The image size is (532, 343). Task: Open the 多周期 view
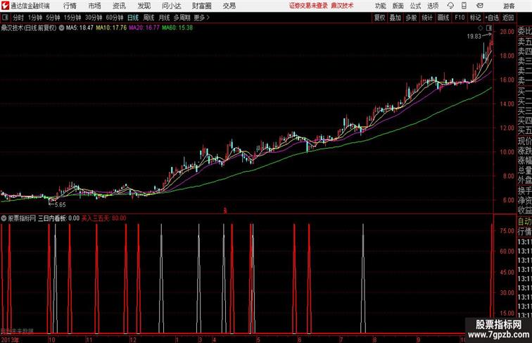[x=182, y=18]
